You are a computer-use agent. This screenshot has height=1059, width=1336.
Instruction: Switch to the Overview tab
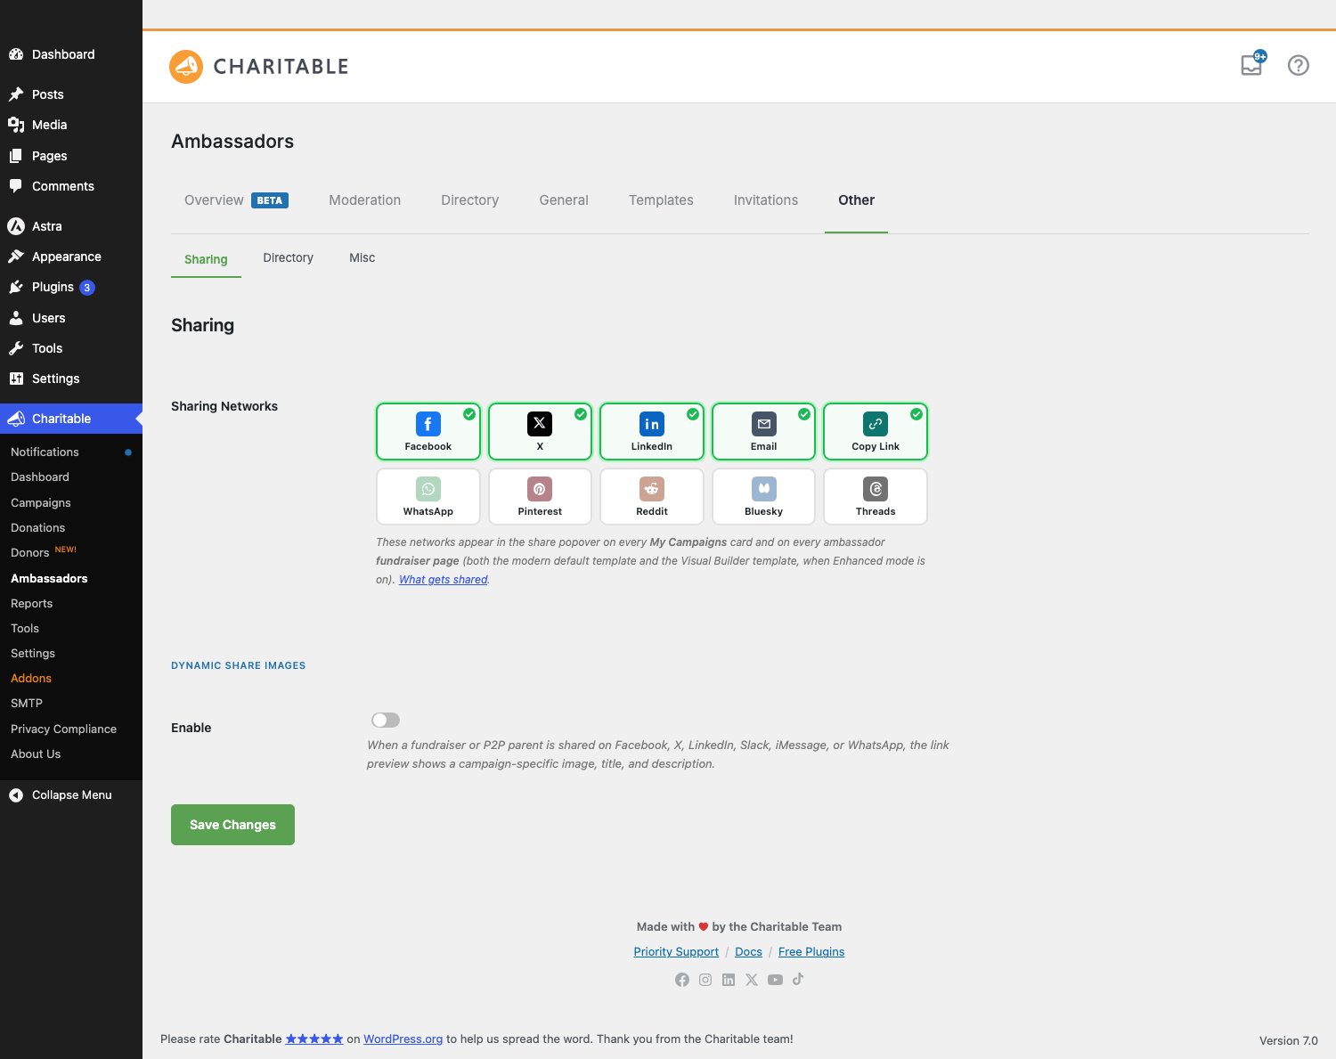coord(236,200)
